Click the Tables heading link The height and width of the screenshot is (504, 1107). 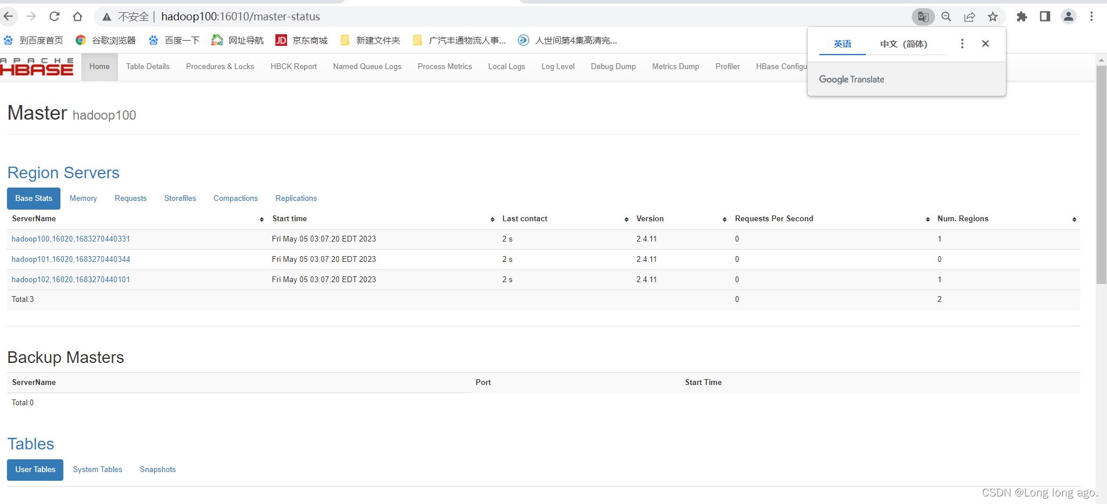[x=31, y=444]
